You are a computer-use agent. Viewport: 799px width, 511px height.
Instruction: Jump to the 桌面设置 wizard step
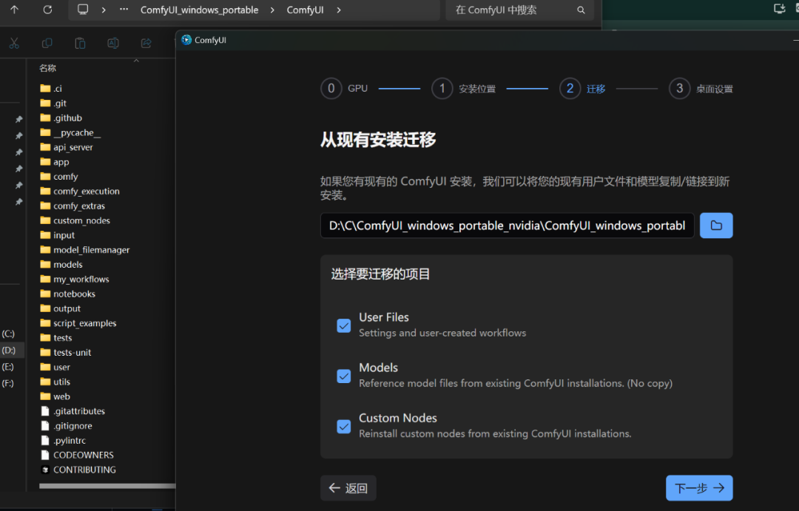(701, 88)
